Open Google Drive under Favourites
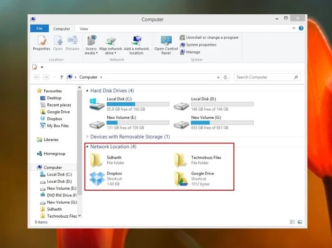The image size is (332, 248). pyautogui.click(x=55, y=112)
